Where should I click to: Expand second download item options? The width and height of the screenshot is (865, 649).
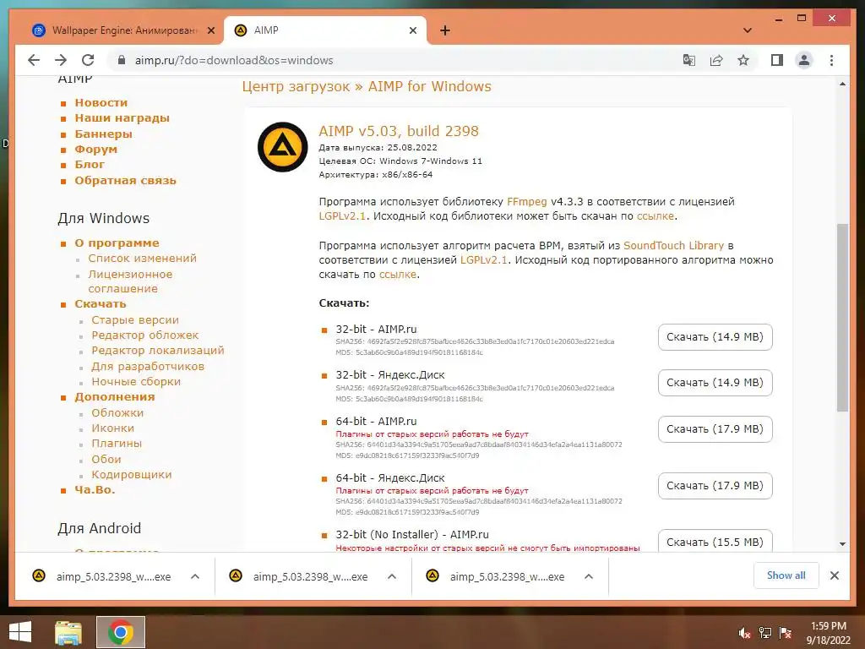[392, 576]
